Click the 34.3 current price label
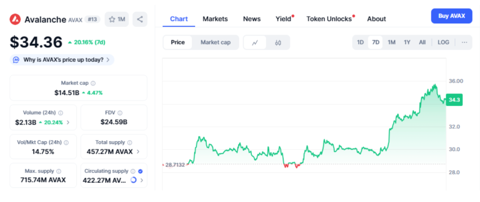480x202 pixels. tap(454, 100)
